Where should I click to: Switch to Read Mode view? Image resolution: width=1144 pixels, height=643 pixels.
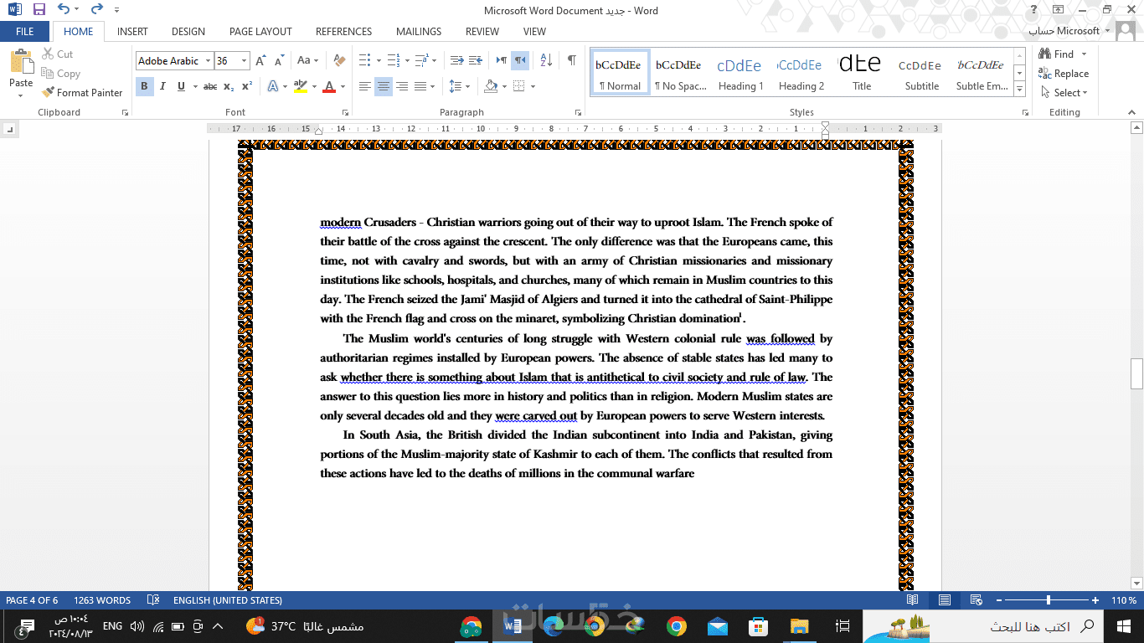tap(912, 600)
